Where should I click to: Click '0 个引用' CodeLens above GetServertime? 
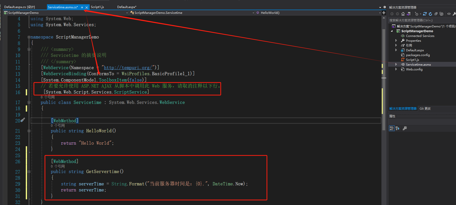click(x=58, y=166)
